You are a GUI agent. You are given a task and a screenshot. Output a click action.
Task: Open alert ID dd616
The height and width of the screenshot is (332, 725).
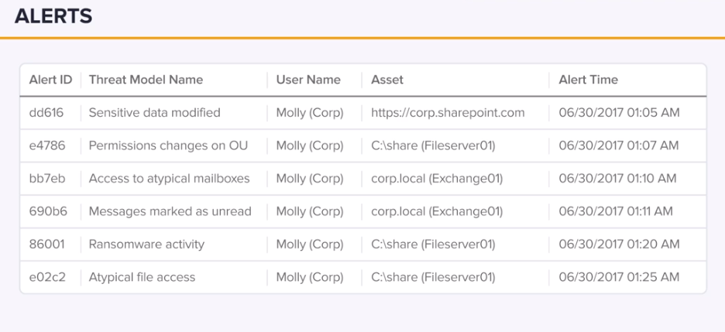coord(46,113)
